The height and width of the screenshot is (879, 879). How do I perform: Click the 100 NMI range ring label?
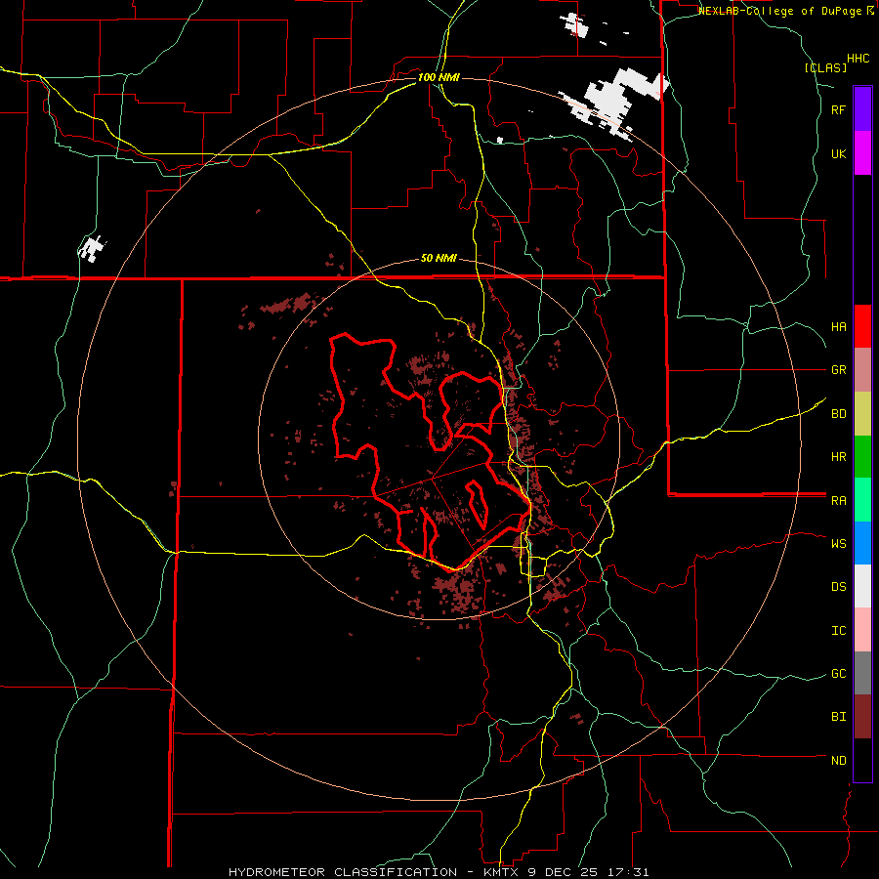click(439, 77)
